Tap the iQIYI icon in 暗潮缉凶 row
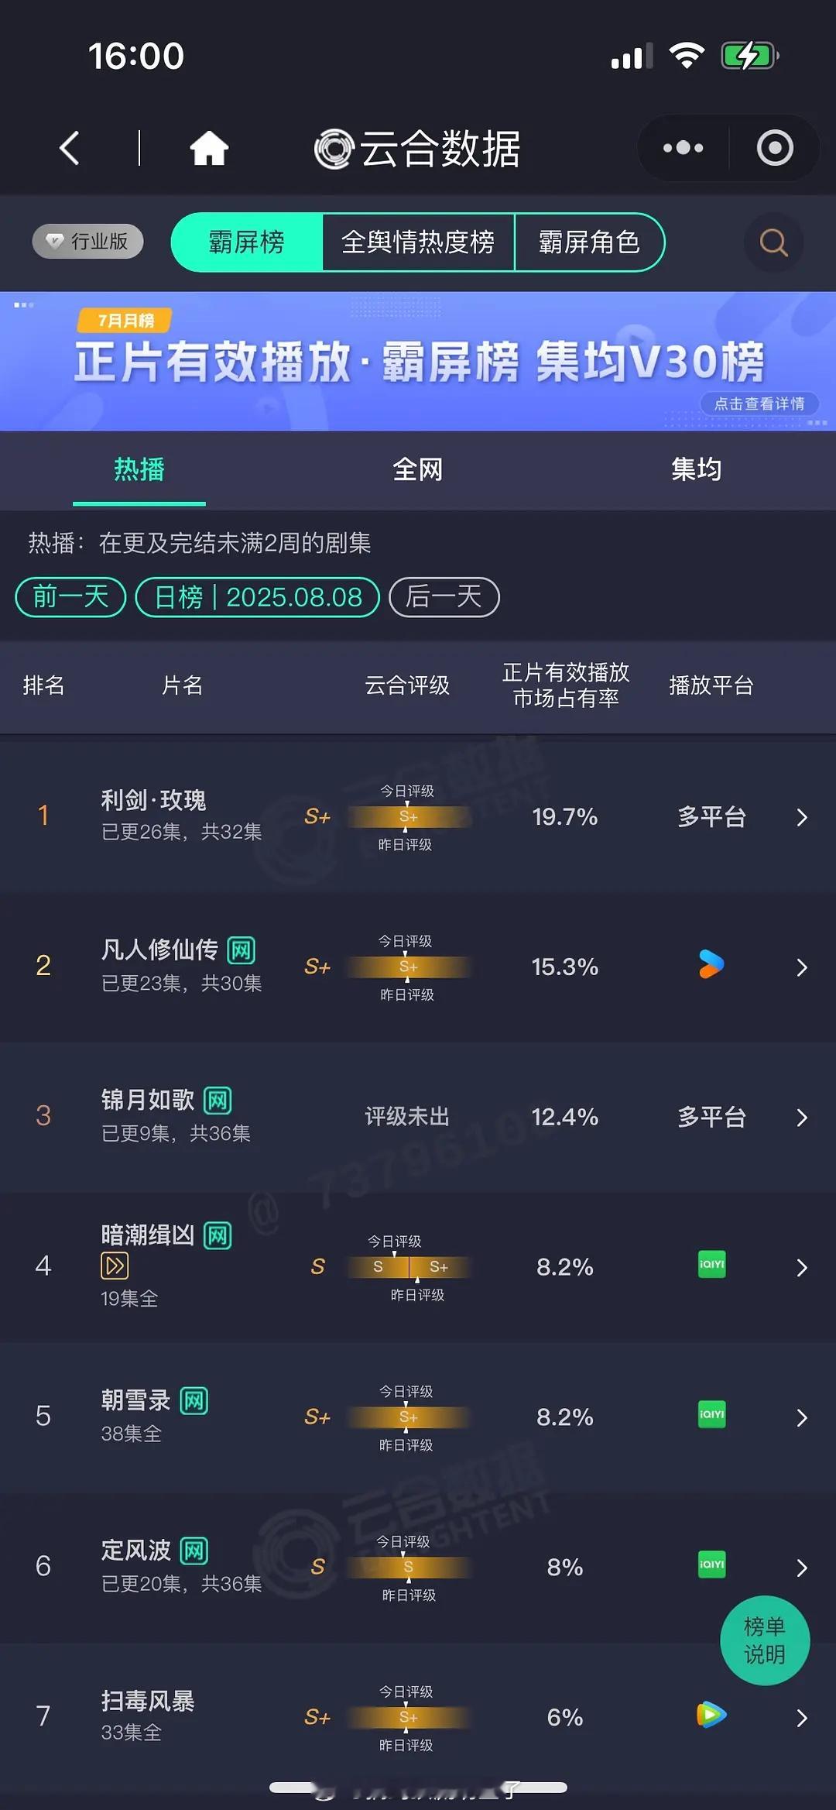Image resolution: width=836 pixels, height=1810 pixels. [x=711, y=1264]
